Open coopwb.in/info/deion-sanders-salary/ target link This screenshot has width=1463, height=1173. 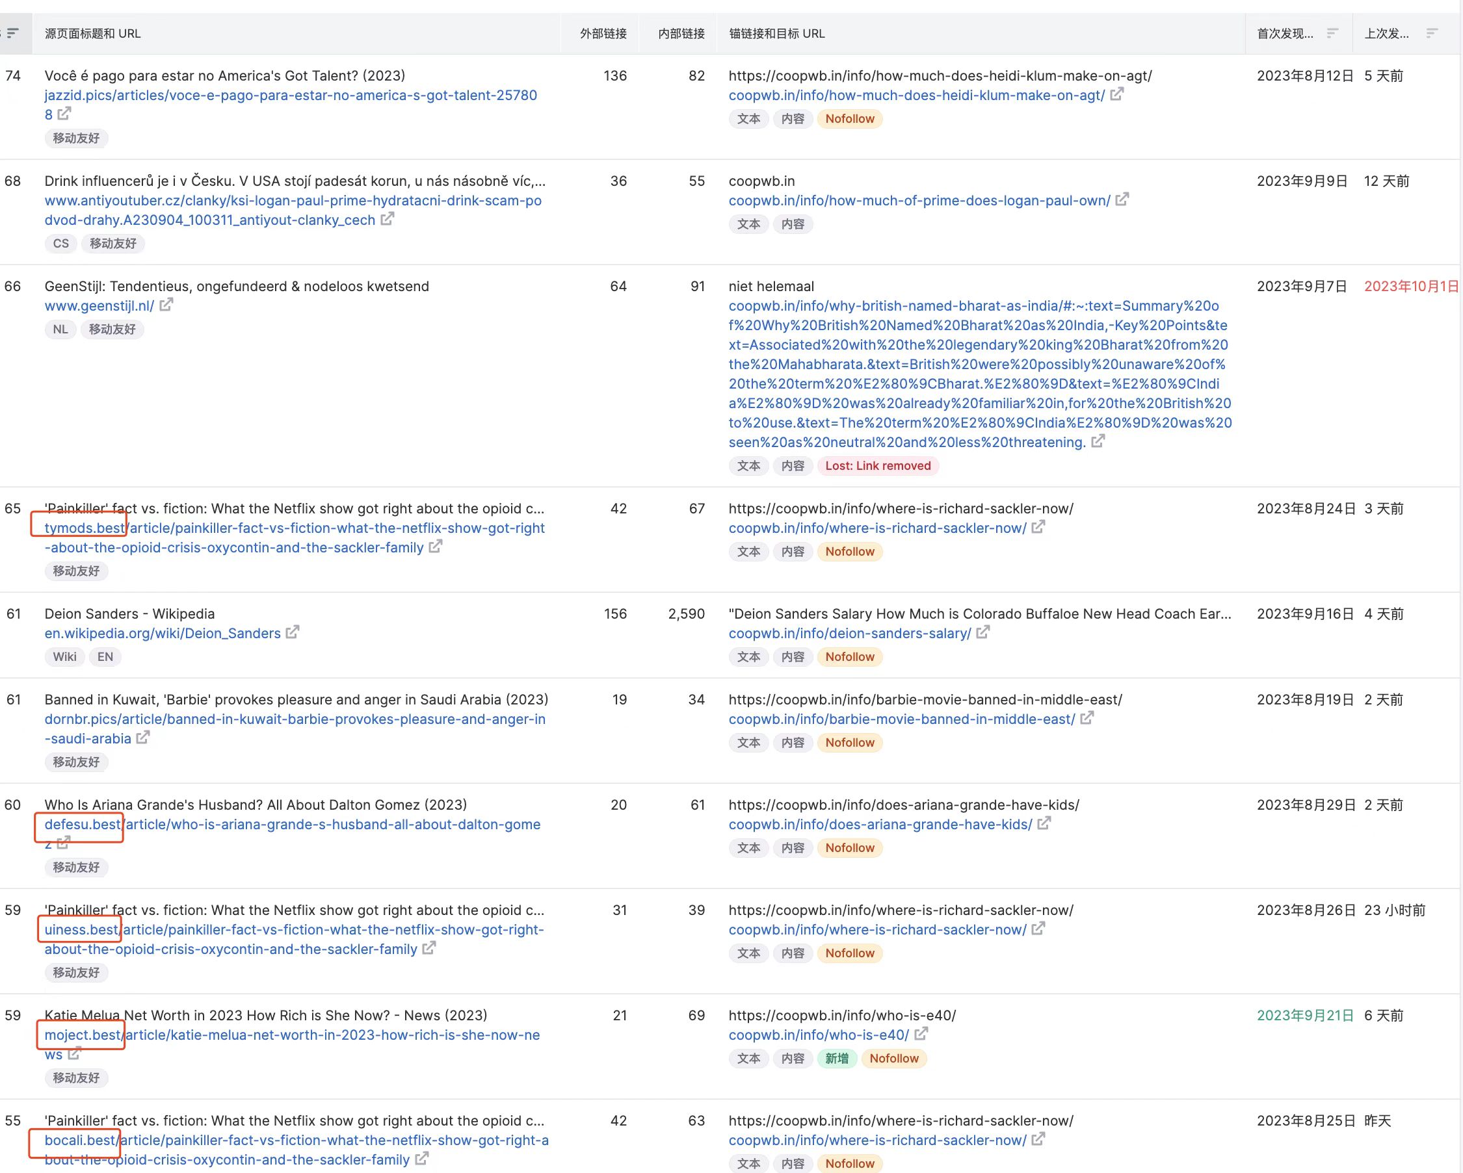(850, 633)
